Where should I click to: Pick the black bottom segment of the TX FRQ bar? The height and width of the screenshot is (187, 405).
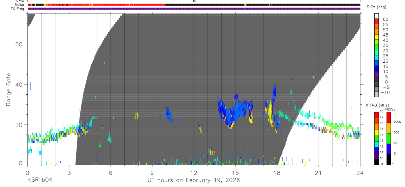(x=377, y=162)
